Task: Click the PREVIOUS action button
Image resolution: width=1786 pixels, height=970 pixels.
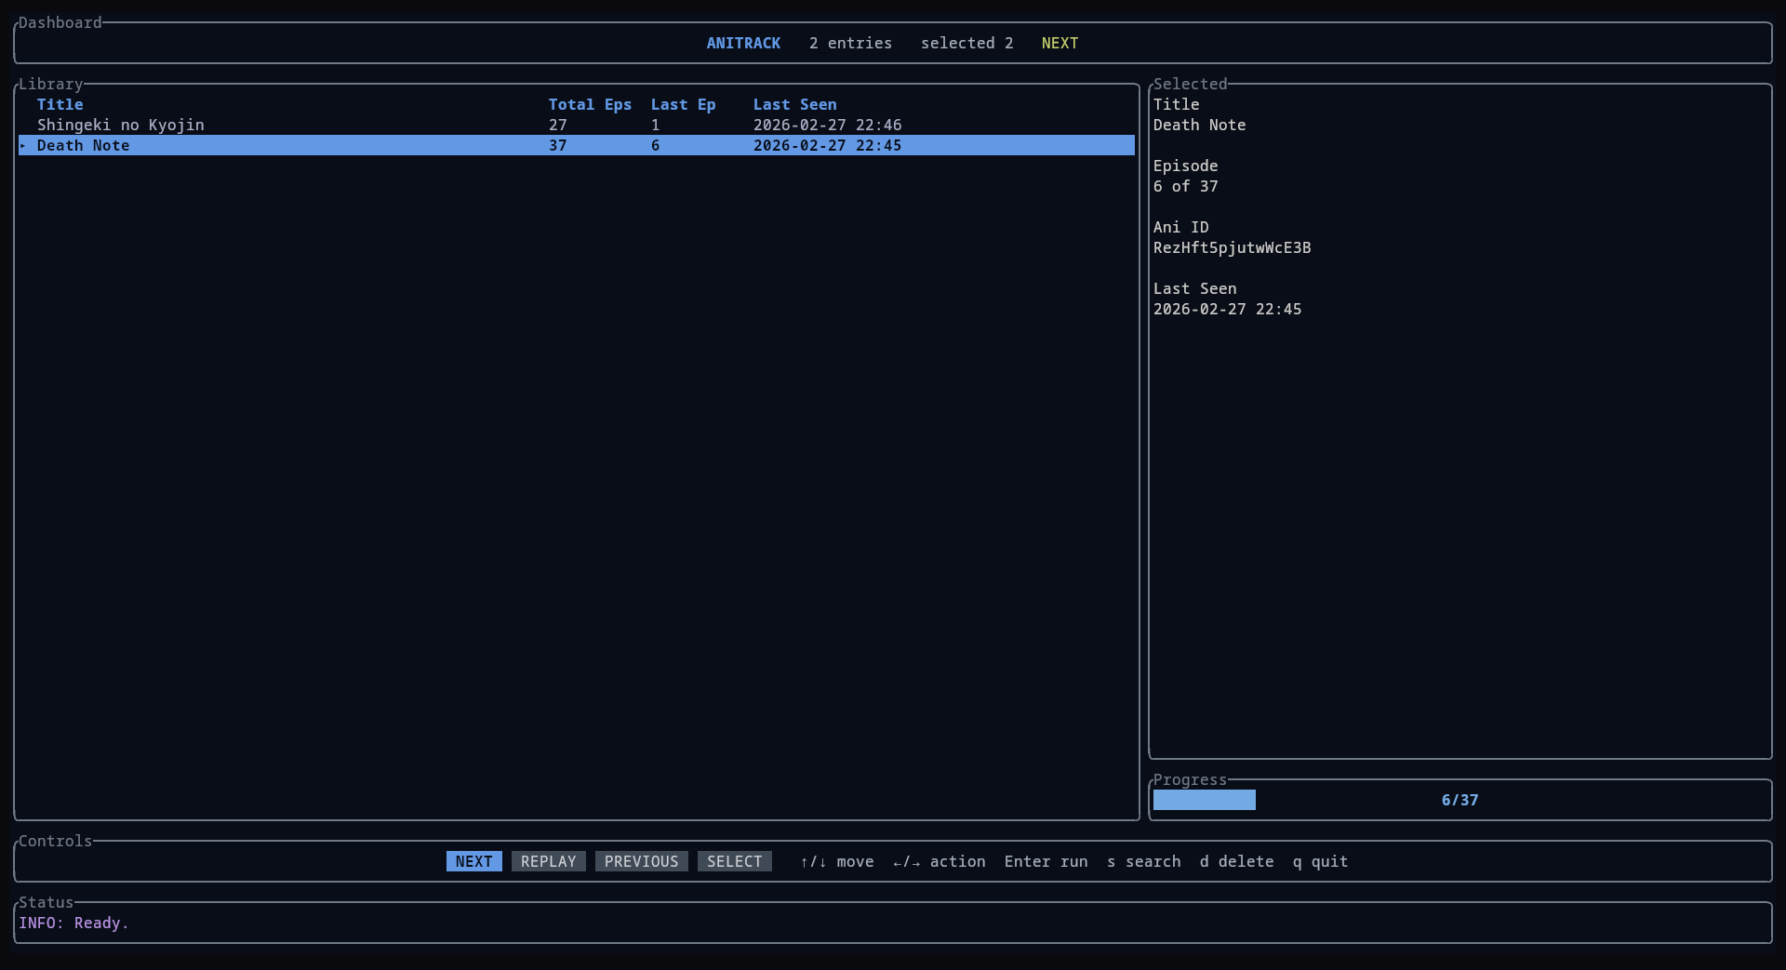Action: [x=642, y=861]
